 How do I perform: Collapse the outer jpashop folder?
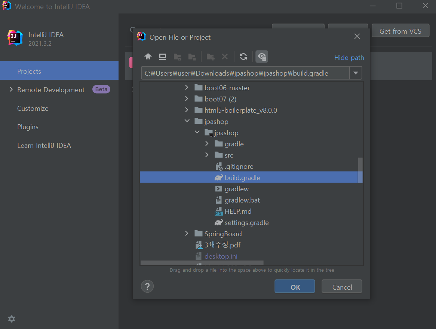tap(187, 121)
